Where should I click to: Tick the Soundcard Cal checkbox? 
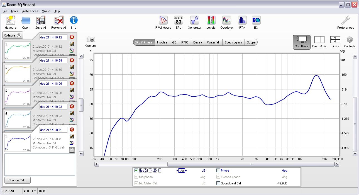click(x=218, y=183)
